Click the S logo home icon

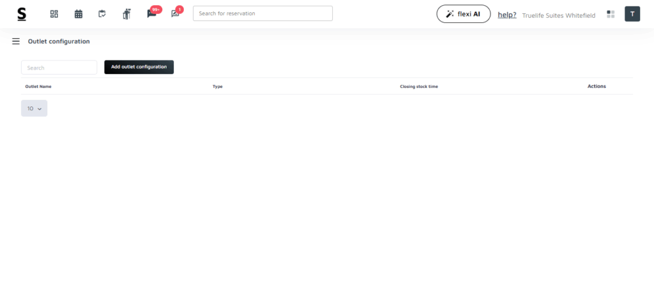[x=22, y=14]
